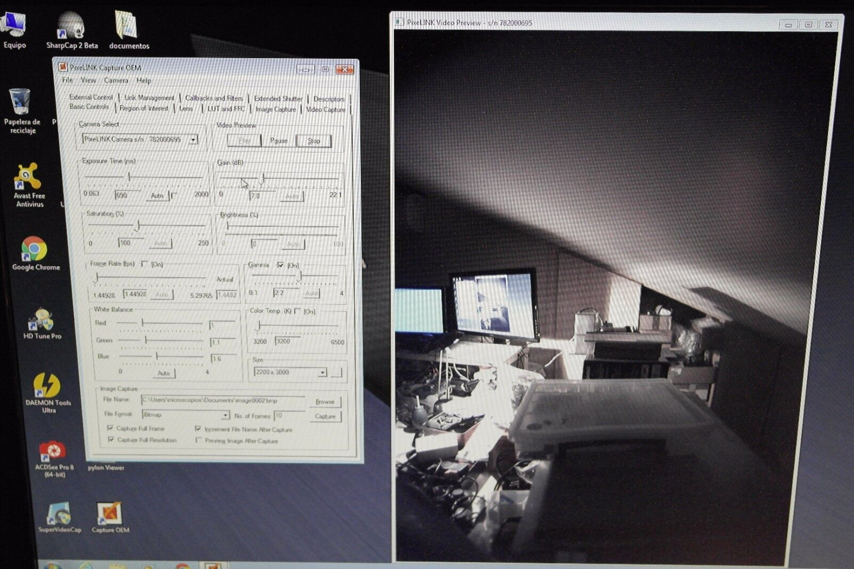Open the View menu
This screenshot has width=854, height=569.
(x=88, y=80)
